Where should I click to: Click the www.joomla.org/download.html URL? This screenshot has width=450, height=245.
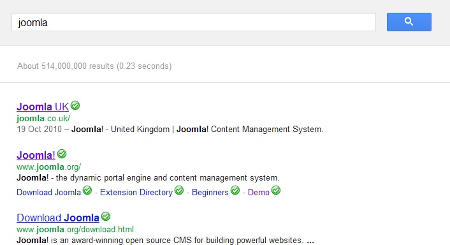coord(75,230)
